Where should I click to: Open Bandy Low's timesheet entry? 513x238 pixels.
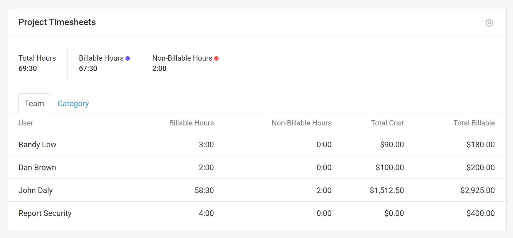tap(37, 144)
